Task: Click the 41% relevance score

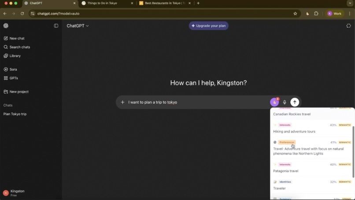Action: coord(333,142)
